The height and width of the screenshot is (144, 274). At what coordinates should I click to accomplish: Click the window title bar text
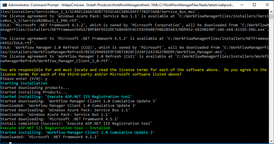tap(121, 5)
